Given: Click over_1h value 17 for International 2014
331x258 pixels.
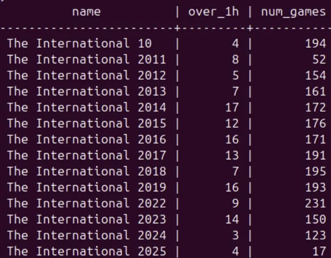Looking at the screenshot, I should 232,108.
